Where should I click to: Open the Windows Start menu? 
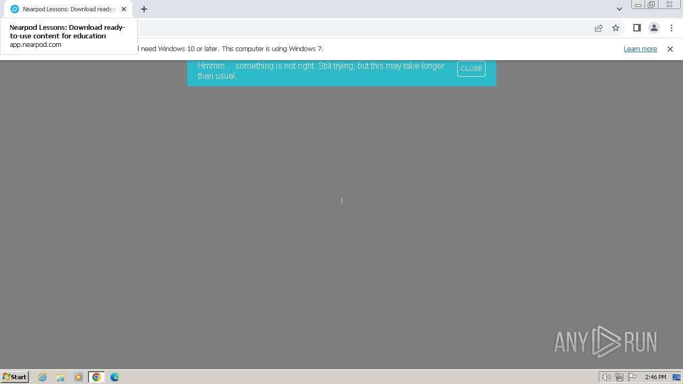click(x=15, y=377)
